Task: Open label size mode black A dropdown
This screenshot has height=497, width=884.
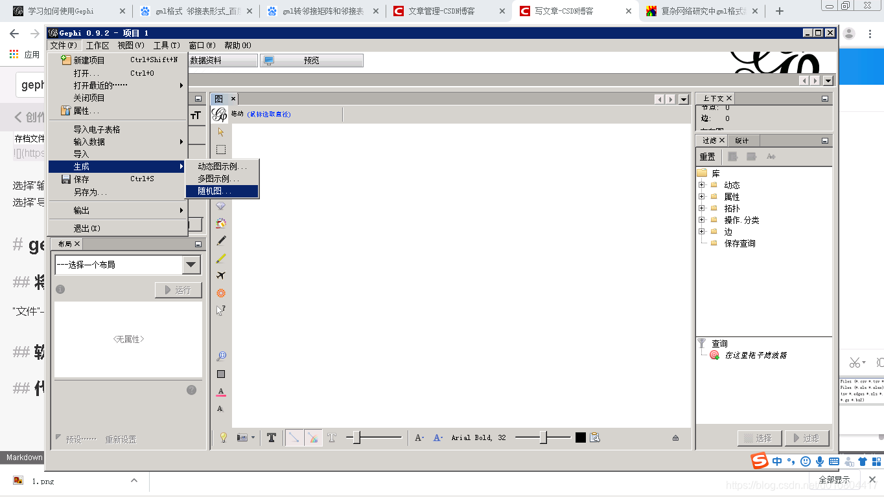Action: [x=419, y=438]
